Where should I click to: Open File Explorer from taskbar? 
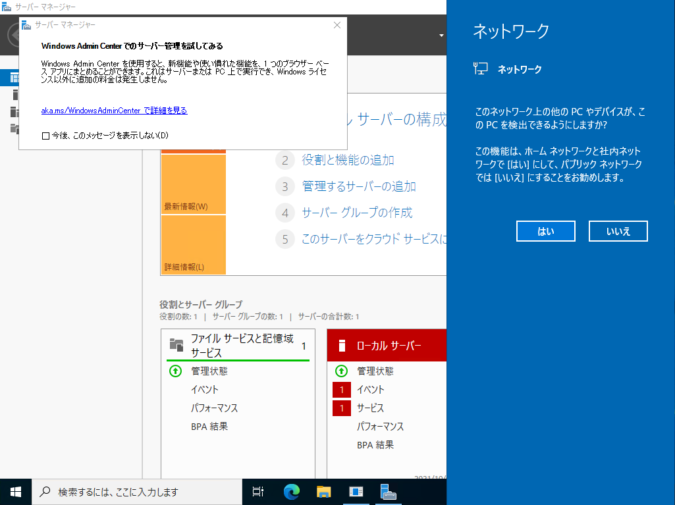324,492
